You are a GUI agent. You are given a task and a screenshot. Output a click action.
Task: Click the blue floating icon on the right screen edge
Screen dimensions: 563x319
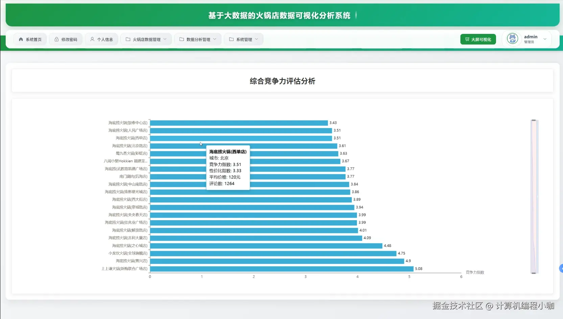[x=561, y=269]
